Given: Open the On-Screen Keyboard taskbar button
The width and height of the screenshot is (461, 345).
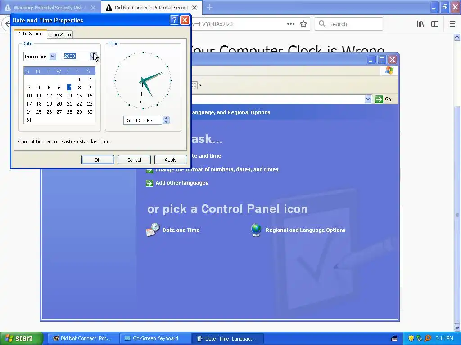Looking at the screenshot, I should coord(155,338).
